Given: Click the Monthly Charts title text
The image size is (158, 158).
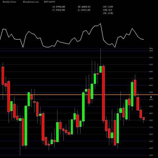Looking at the screenshot, I should point(9,2).
